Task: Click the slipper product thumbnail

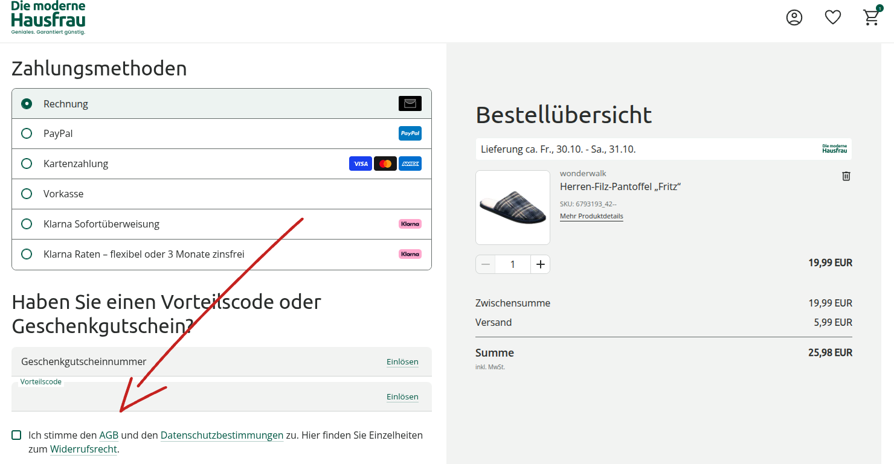Action: (x=513, y=208)
